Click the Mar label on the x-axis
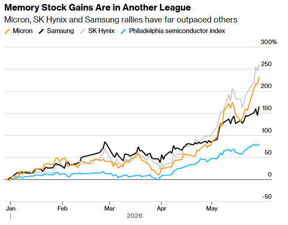Image resolution: width=288 pixels, height=225 pixels. [x=109, y=209]
